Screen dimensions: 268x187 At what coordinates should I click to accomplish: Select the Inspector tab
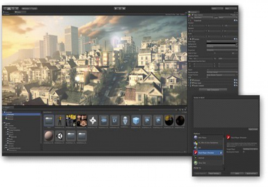click(x=194, y=12)
